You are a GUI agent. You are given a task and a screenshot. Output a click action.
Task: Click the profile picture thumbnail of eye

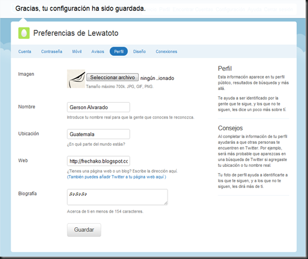76,79
